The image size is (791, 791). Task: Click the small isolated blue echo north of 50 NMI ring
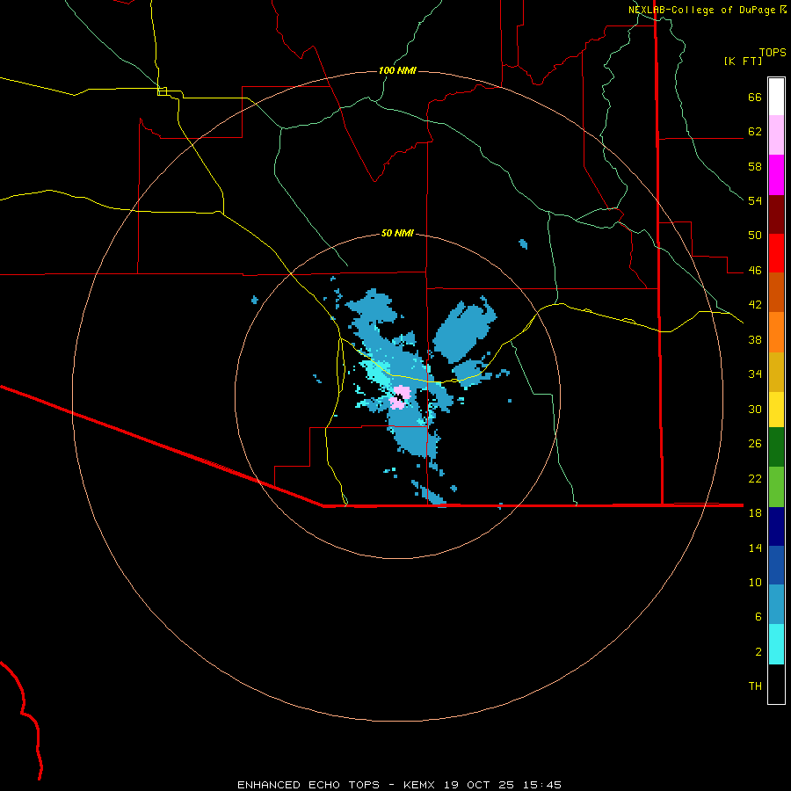point(523,244)
